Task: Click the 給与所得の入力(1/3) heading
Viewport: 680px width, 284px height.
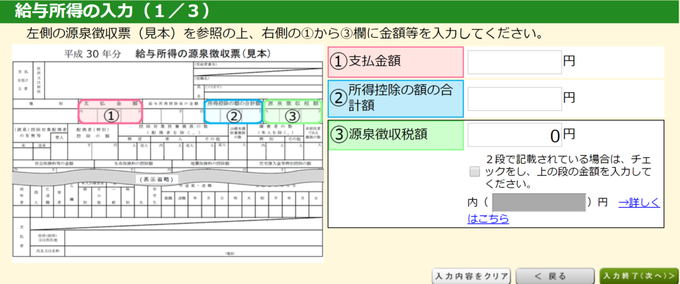Action: coord(112,11)
